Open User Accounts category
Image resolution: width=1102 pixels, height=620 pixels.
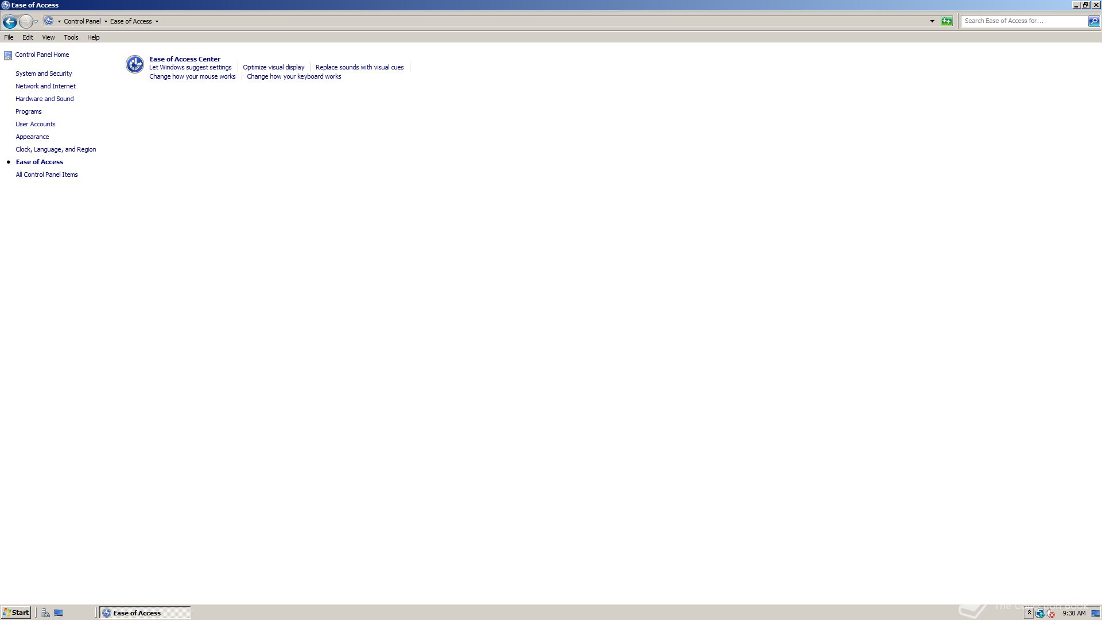pyautogui.click(x=35, y=124)
